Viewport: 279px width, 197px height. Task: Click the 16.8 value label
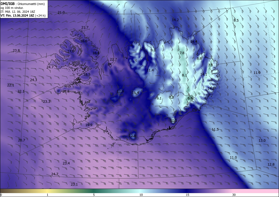click(x=96, y=53)
